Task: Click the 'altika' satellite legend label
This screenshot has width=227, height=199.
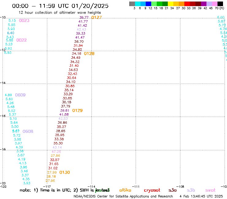Action: 125,190
